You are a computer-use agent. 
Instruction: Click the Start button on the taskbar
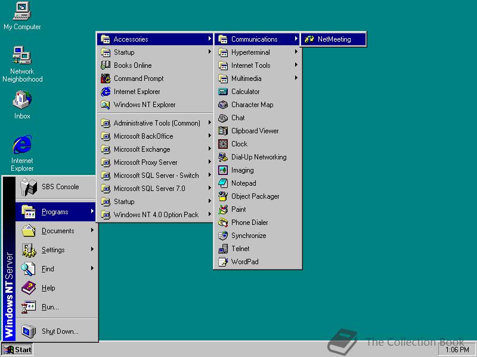click(x=17, y=350)
